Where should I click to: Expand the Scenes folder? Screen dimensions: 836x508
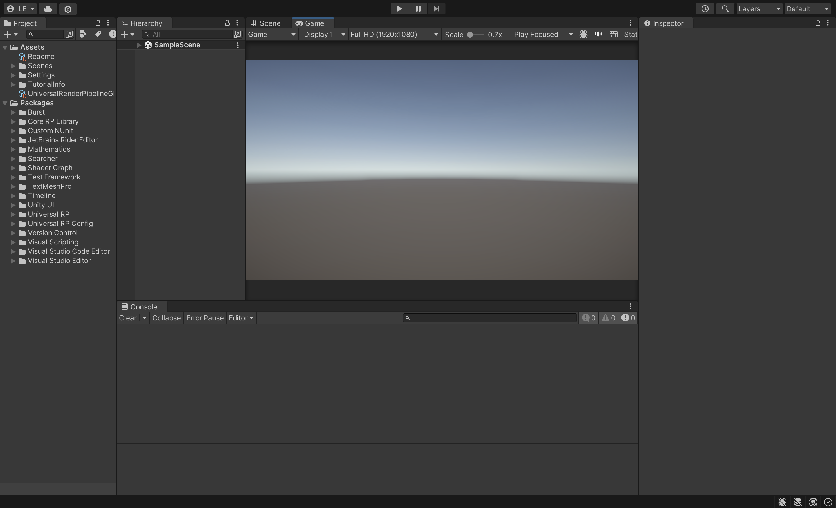tap(13, 66)
